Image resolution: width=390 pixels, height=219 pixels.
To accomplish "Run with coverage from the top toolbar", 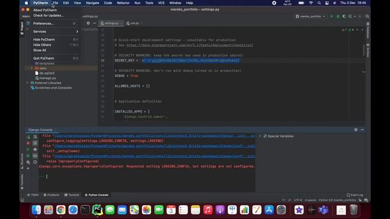I will pos(344,16).
